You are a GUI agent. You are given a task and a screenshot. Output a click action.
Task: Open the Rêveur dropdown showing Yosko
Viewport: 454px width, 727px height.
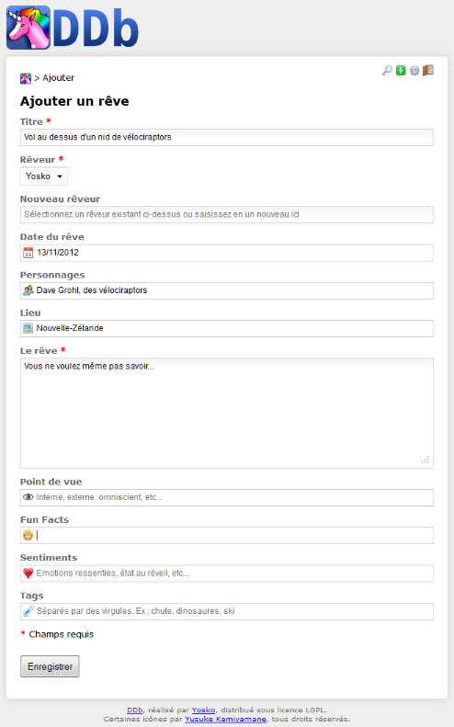coord(44,176)
